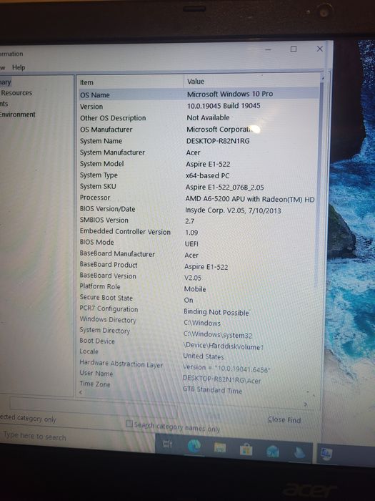Click the Close Find button
This screenshot has width=375, height=501.
point(284,420)
